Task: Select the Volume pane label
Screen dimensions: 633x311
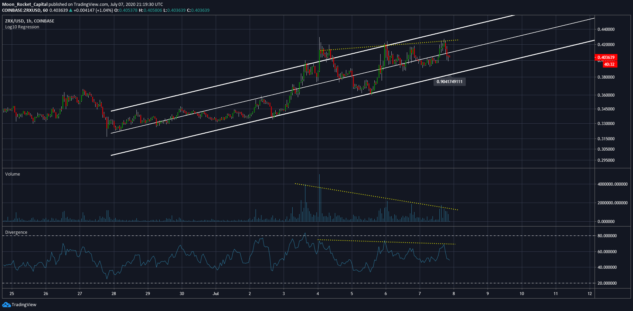Action: coord(12,174)
